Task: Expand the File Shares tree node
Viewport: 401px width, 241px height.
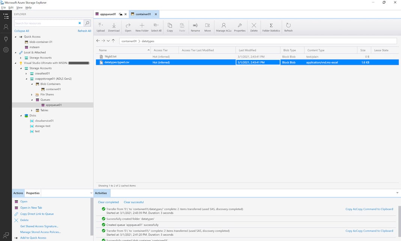Action: point(32,94)
